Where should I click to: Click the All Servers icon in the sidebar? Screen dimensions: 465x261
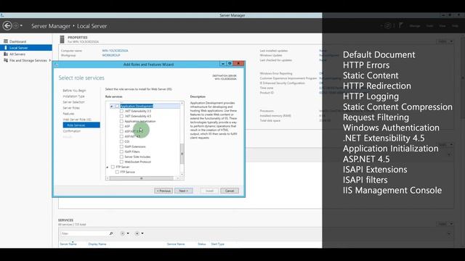click(x=6, y=54)
